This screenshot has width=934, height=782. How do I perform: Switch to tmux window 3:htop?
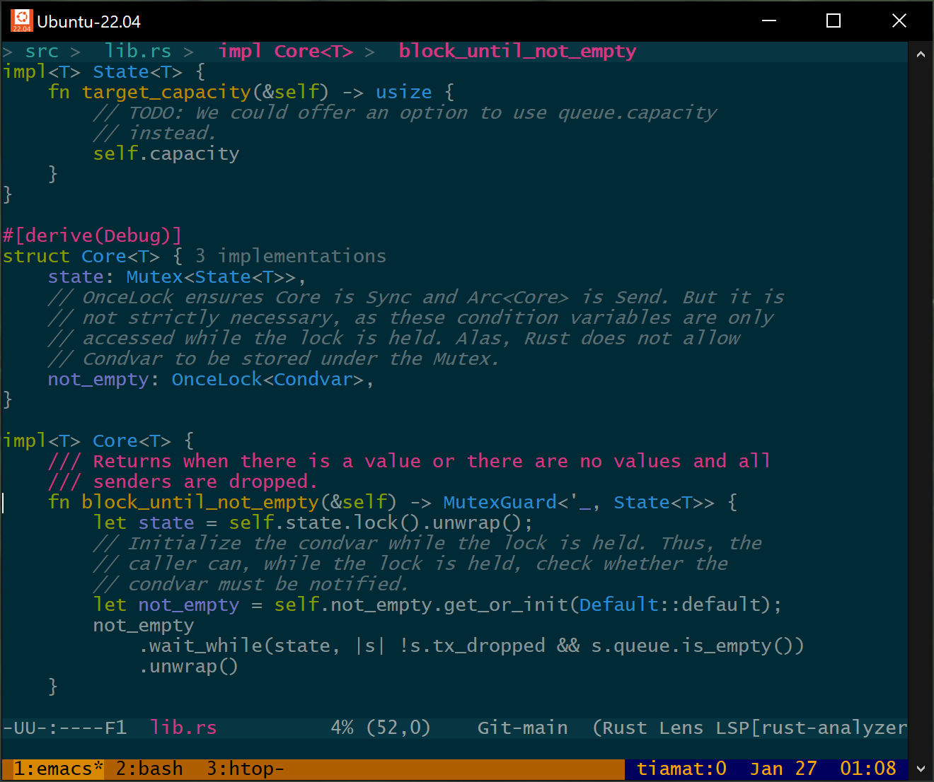click(245, 769)
